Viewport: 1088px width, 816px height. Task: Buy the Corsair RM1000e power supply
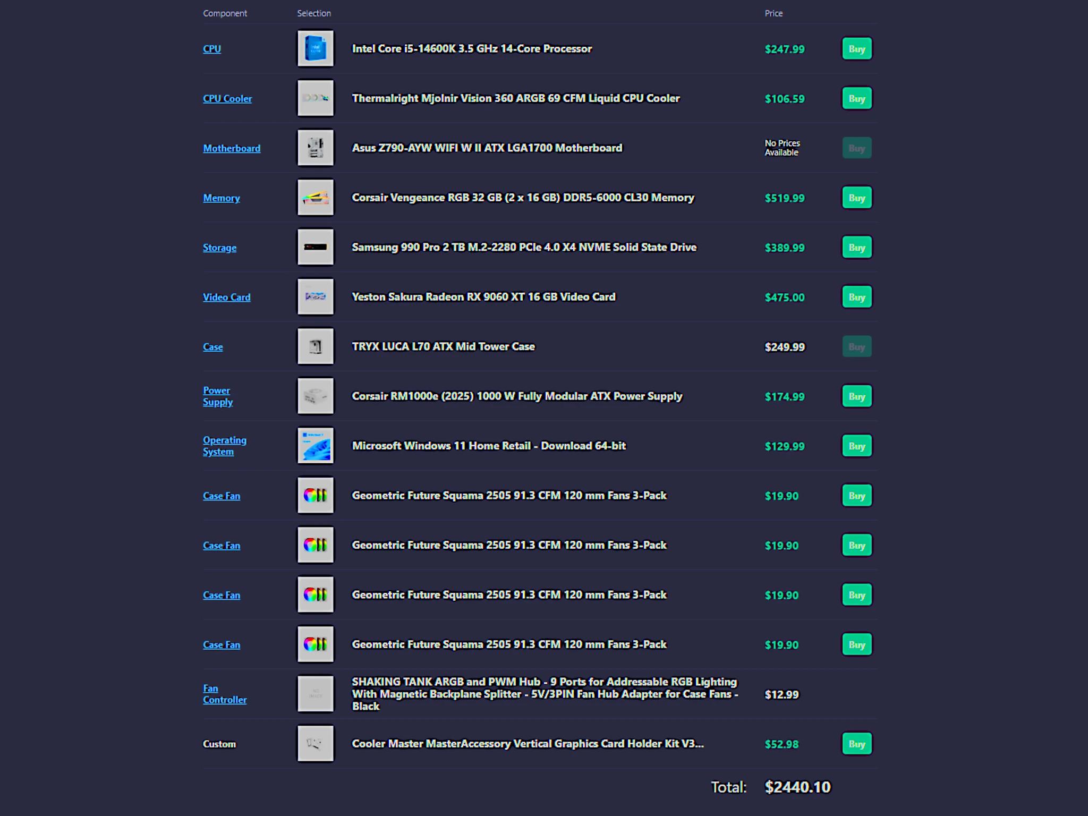pyautogui.click(x=857, y=396)
